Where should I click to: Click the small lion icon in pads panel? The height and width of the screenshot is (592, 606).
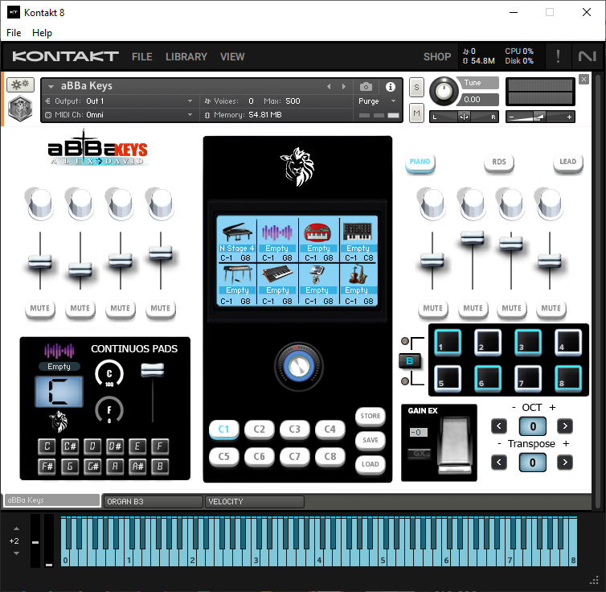pyautogui.click(x=59, y=421)
